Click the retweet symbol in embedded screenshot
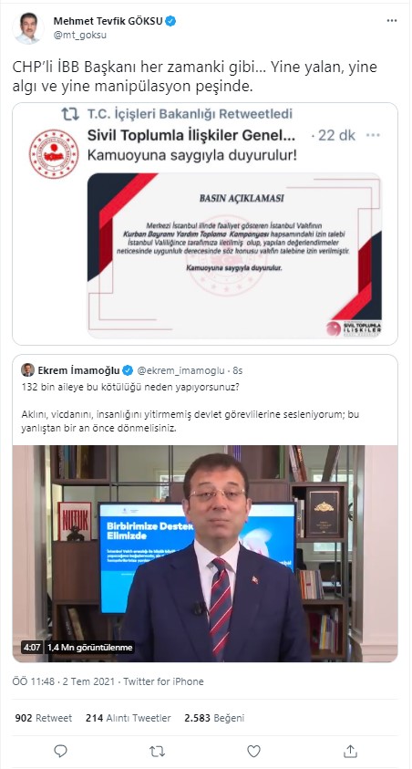This screenshot has width=412, height=769. [70, 114]
